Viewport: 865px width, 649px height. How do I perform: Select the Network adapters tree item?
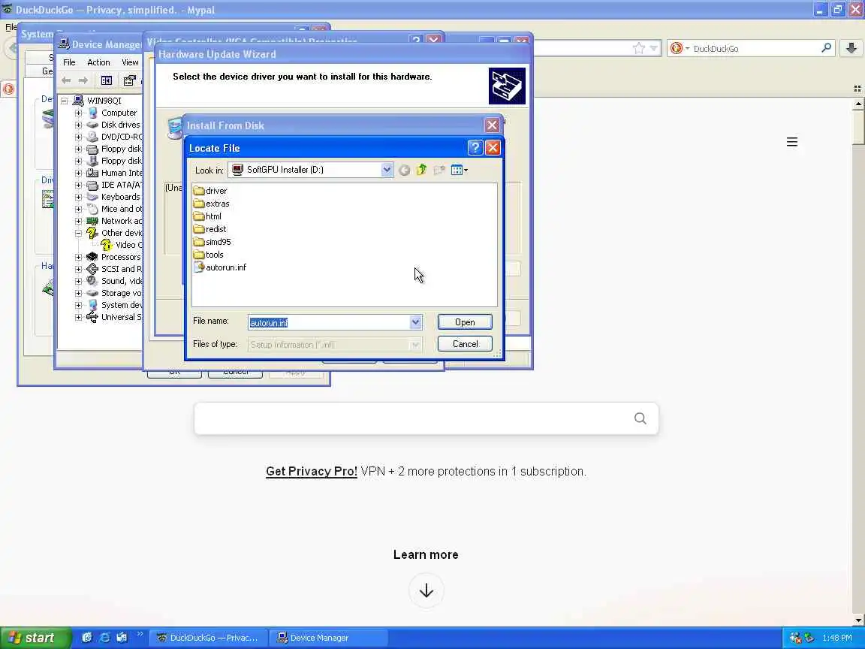pyautogui.click(x=114, y=221)
